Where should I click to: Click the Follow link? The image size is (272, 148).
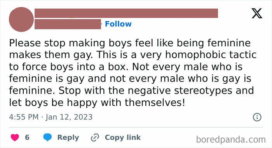pyautogui.click(x=118, y=24)
